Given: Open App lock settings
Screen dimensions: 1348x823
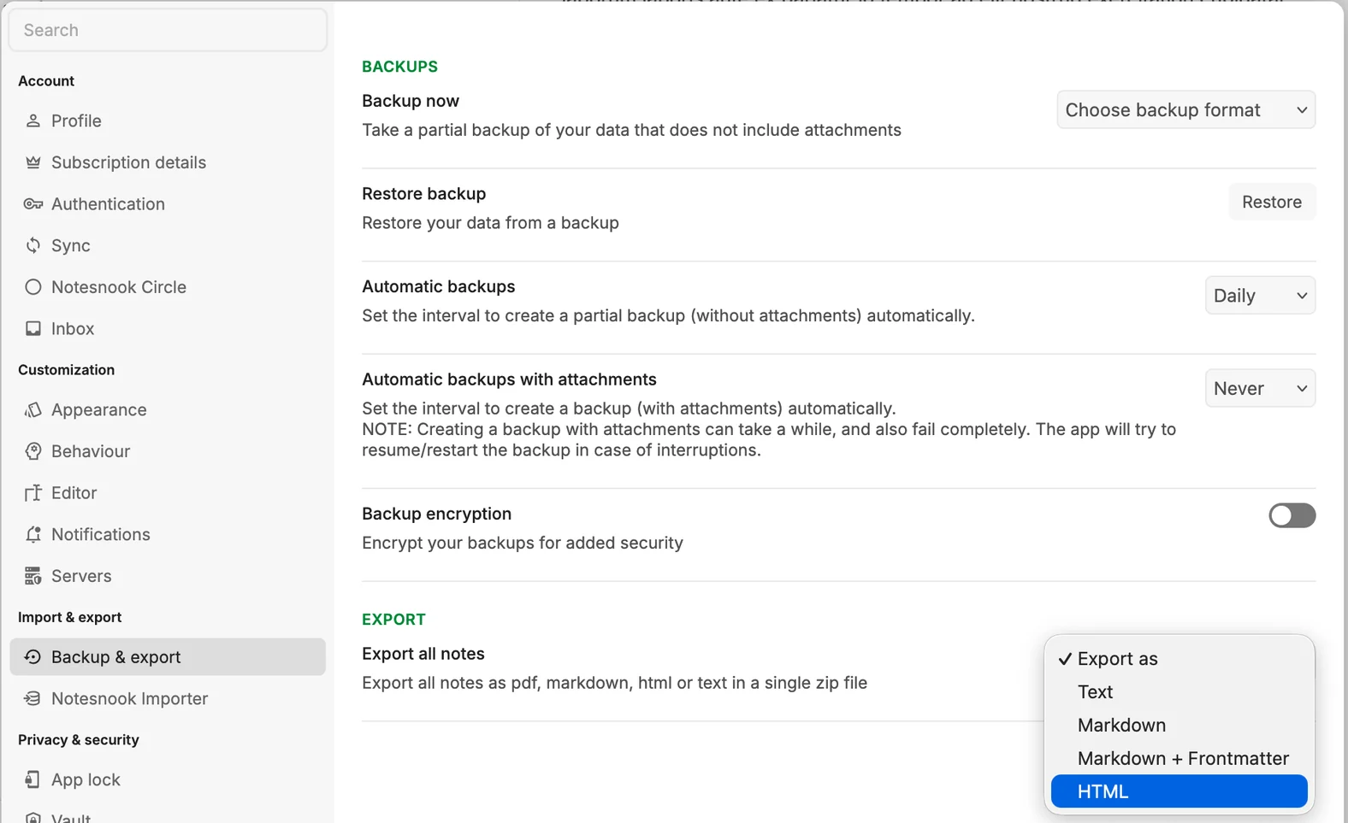Looking at the screenshot, I should (168, 779).
